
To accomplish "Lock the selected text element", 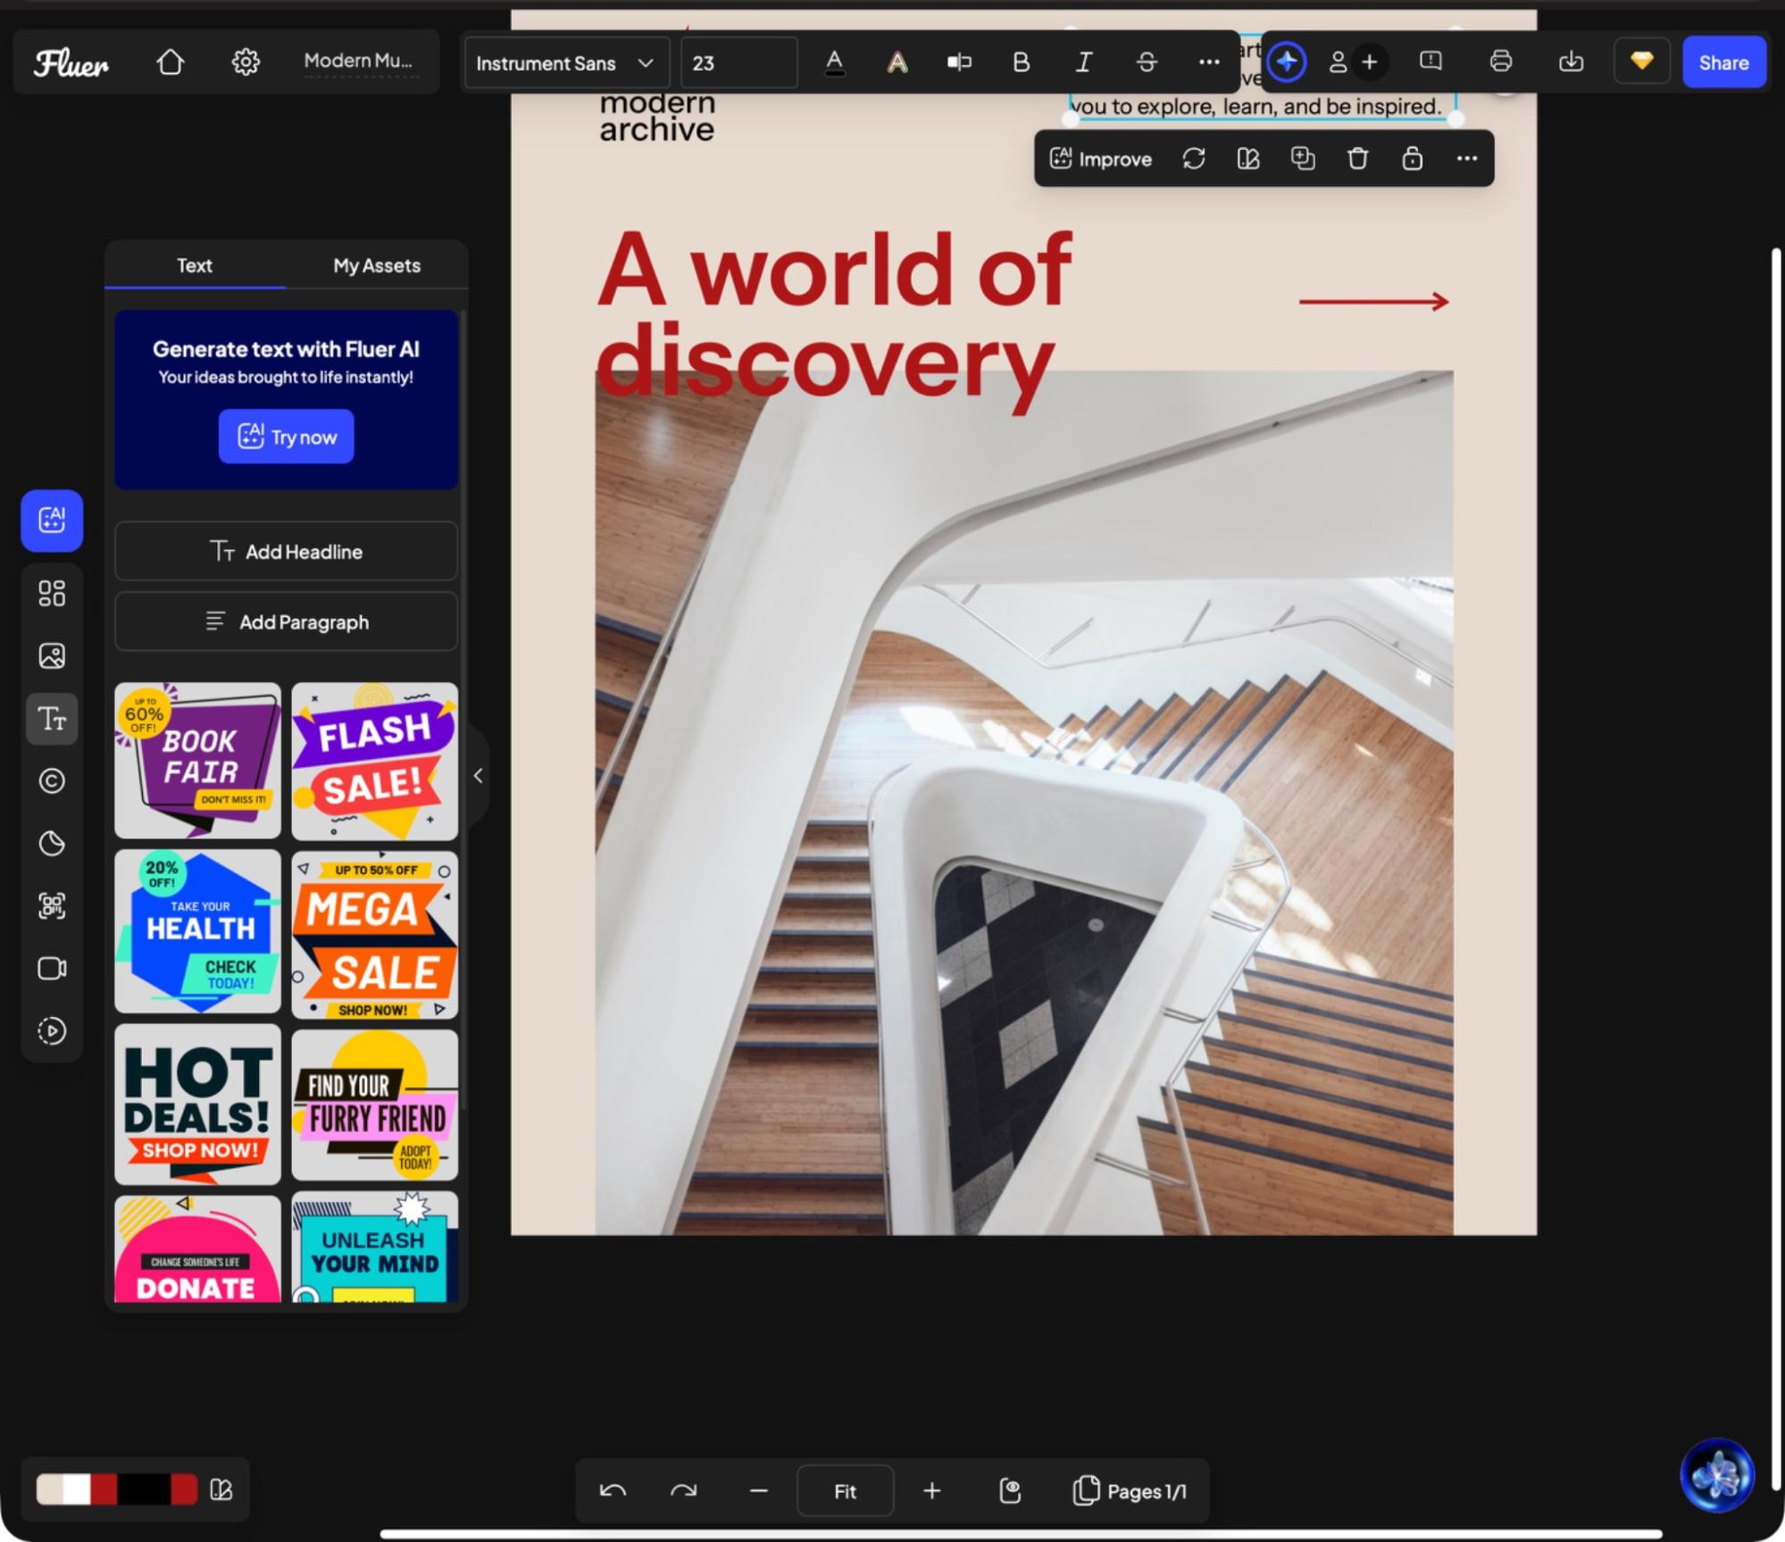I will [x=1413, y=159].
